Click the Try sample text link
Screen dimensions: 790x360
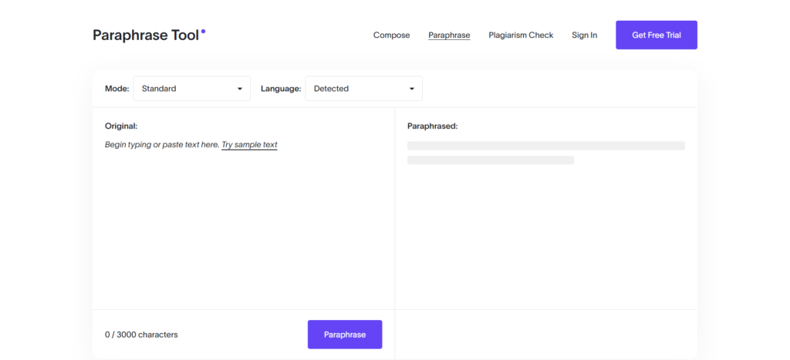249,145
